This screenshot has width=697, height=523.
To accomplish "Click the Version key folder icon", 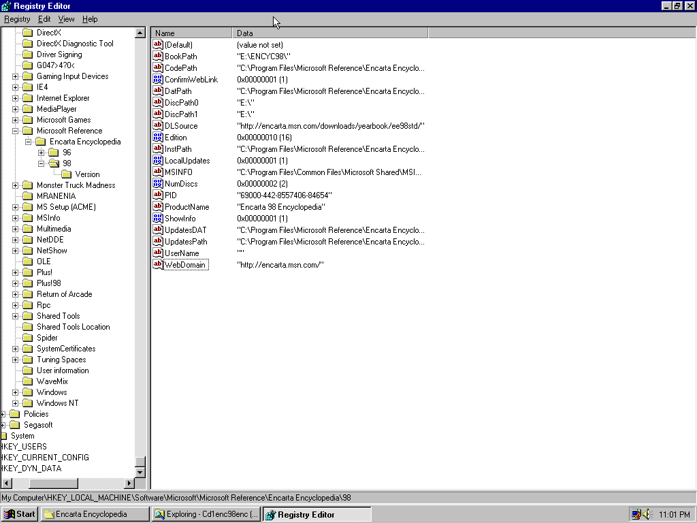I will (x=67, y=174).
